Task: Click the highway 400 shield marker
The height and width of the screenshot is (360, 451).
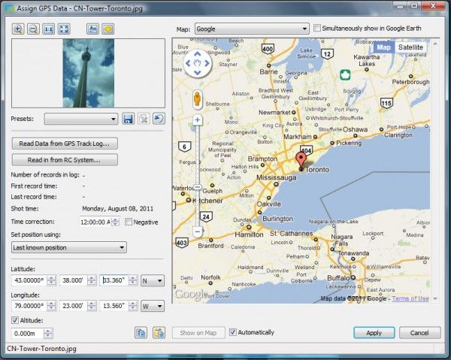Action: [268, 49]
